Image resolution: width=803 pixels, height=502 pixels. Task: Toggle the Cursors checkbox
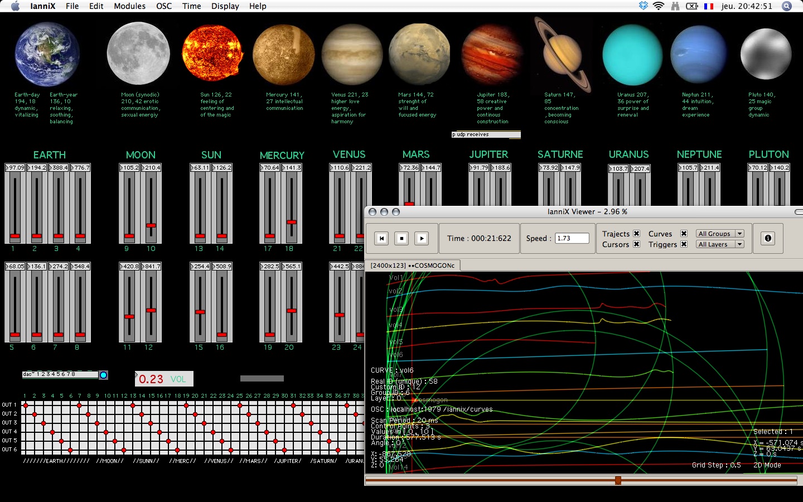click(636, 244)
